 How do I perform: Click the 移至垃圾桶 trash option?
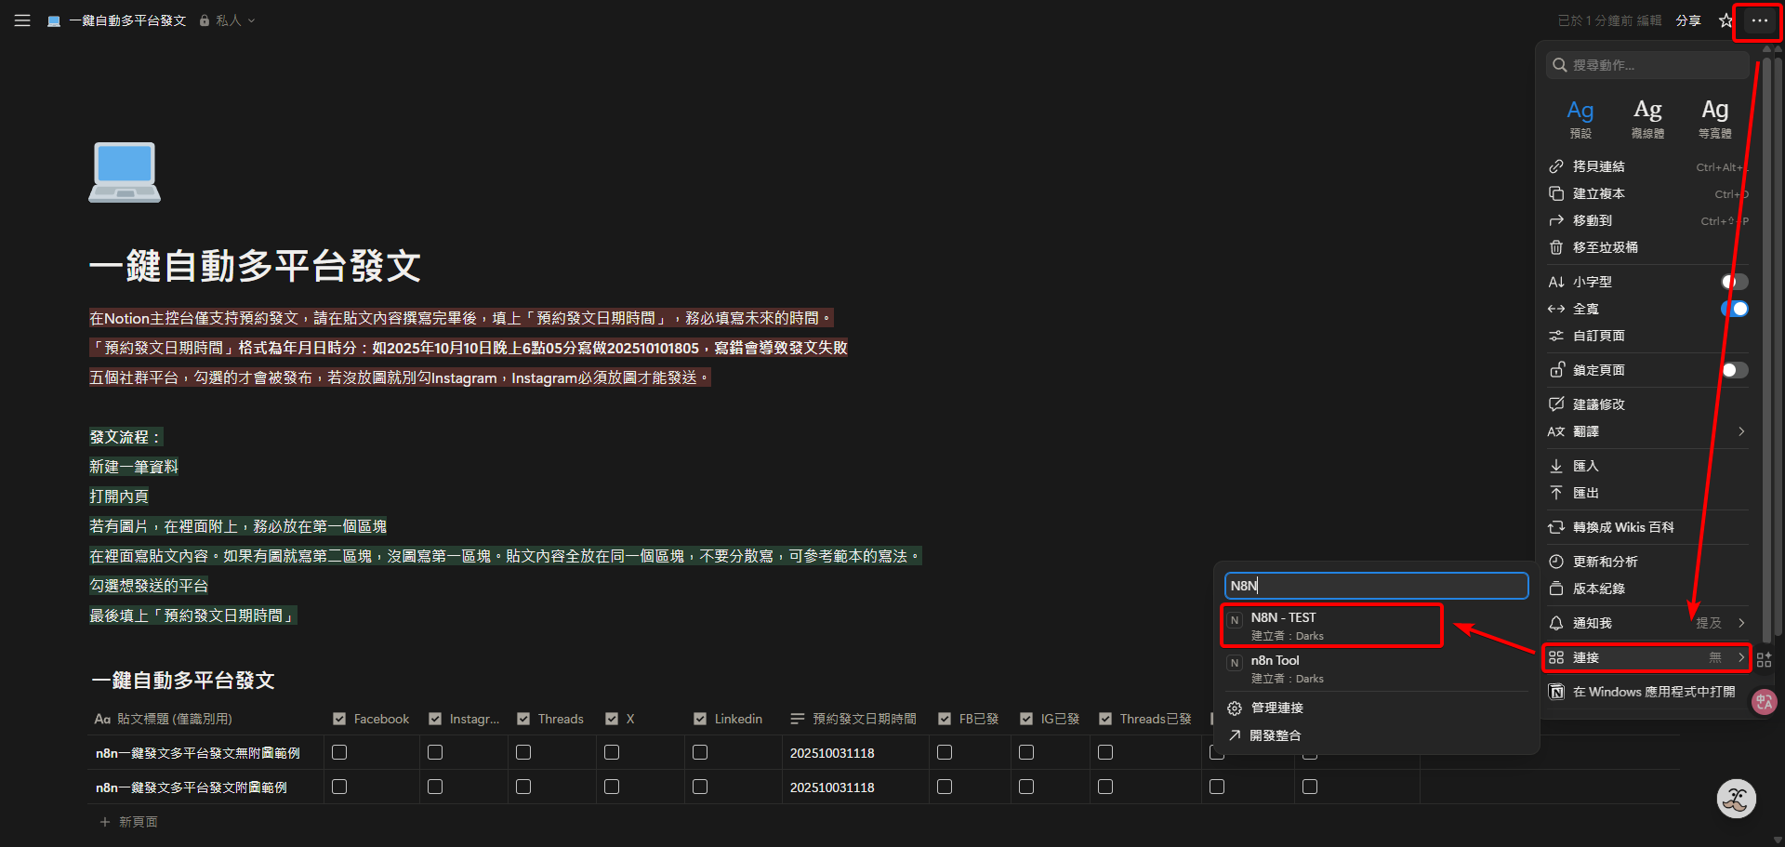point(1605,247)
